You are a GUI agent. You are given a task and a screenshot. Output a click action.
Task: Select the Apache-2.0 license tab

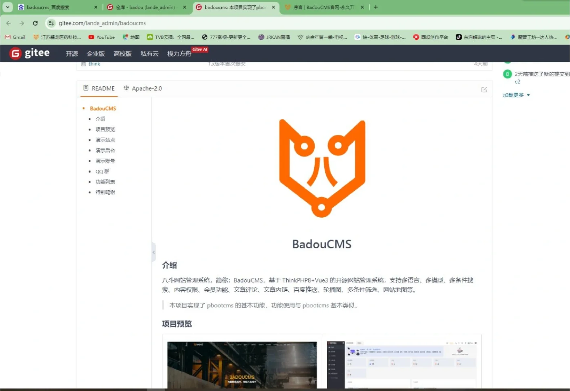(143, 88)
